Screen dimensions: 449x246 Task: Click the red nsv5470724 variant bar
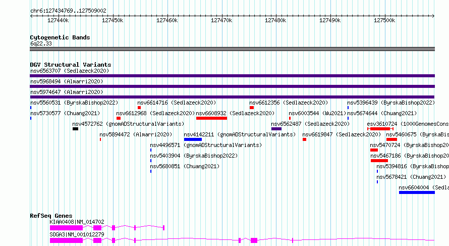(x=374, y=150)
